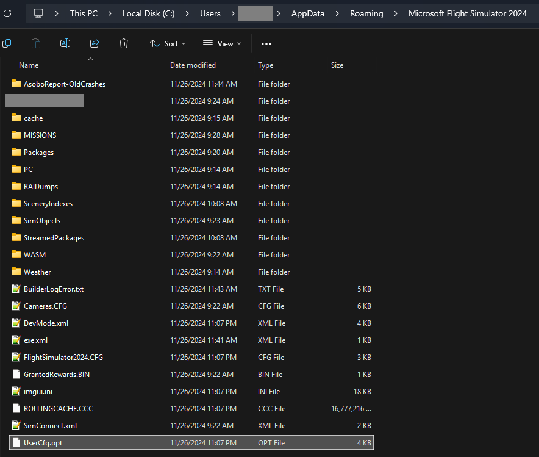Click the OPT File type cell

271,443
